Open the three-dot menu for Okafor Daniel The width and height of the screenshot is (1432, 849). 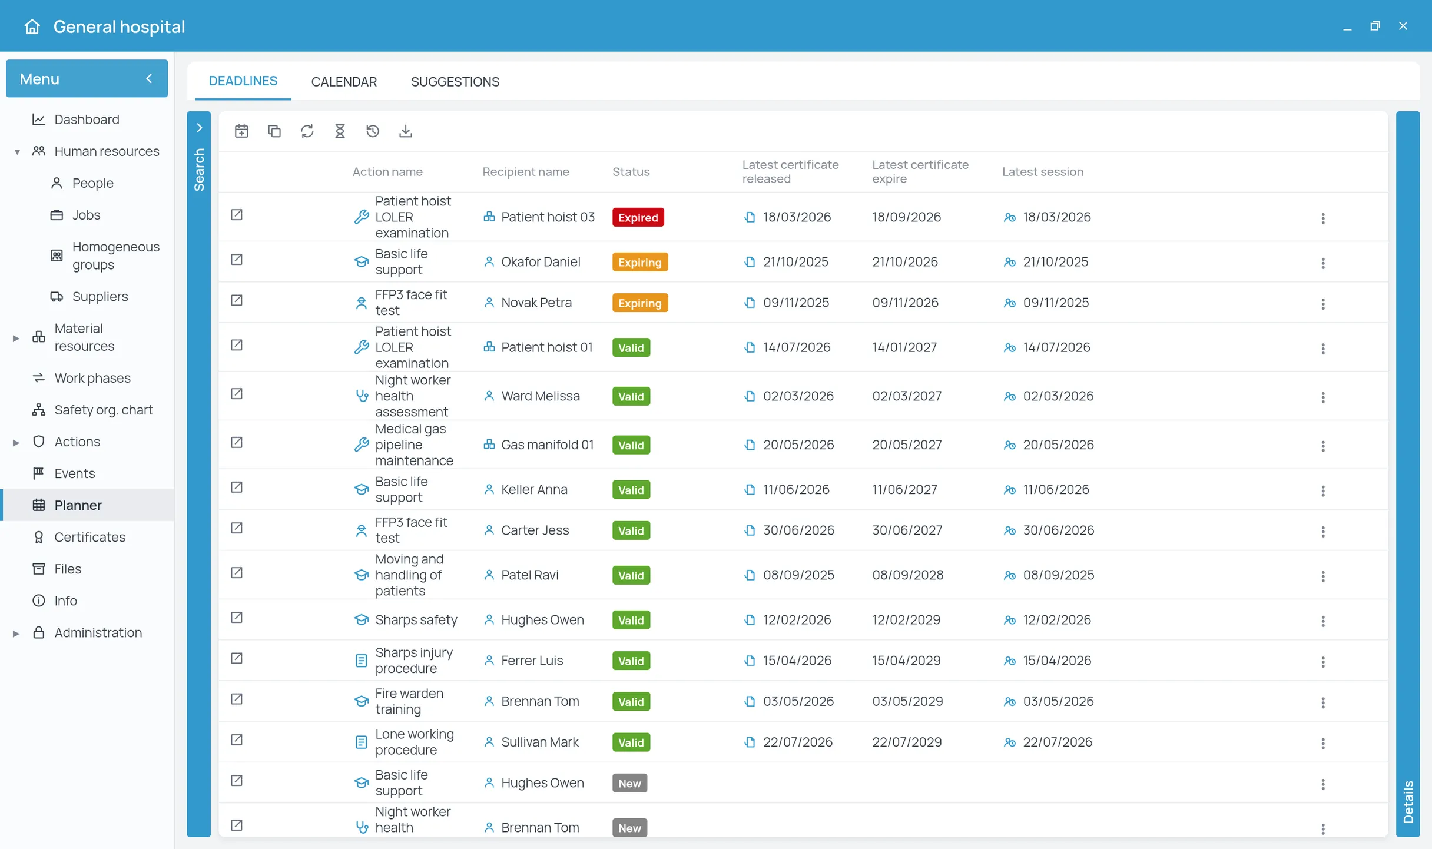coord(1323,263)
